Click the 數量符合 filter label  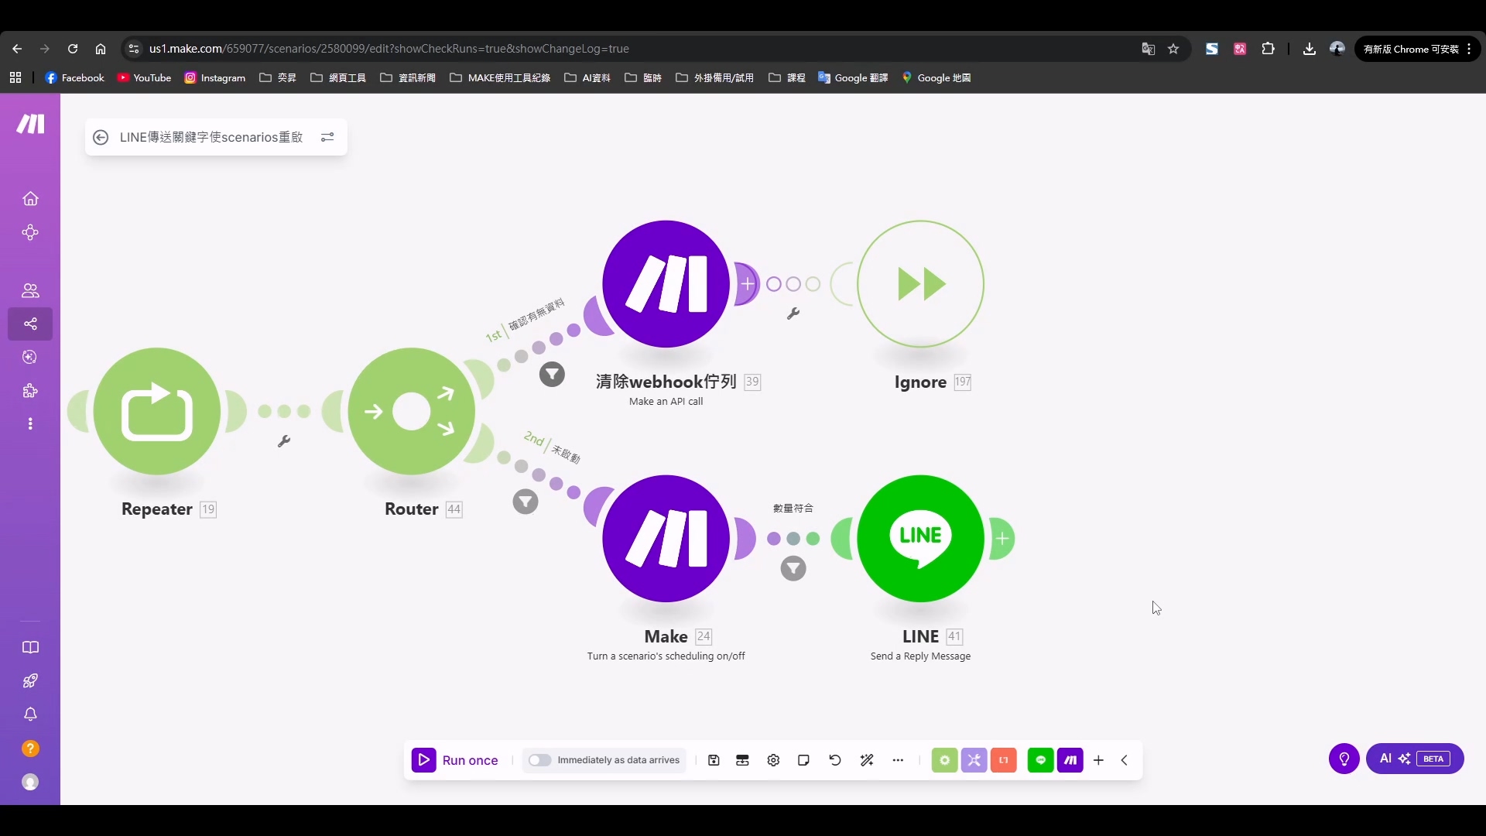793,509
